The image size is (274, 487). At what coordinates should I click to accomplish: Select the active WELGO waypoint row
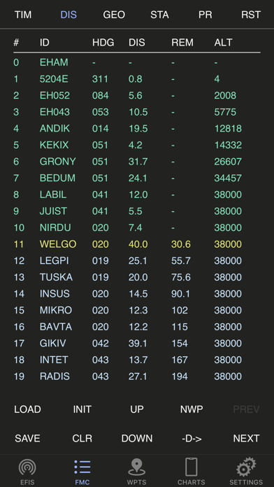tap(137, 244)
